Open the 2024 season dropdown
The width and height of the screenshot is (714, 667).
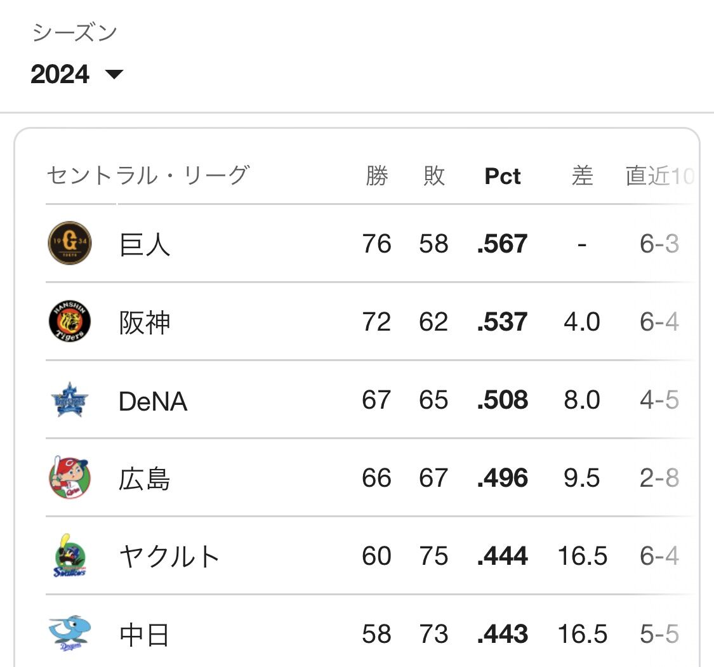[77, 74]
